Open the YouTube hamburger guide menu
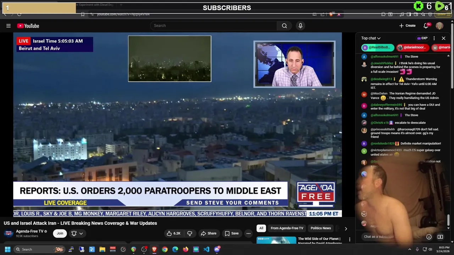Screen dimensions: 454x255 [x=9, y=25]
